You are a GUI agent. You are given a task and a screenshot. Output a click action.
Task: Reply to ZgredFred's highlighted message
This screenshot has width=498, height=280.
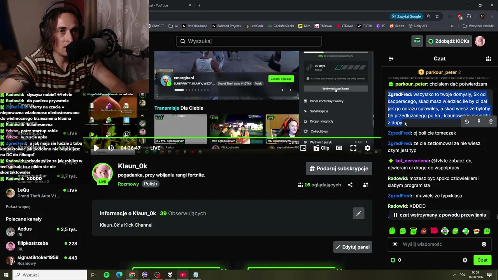pyautogui.click(x=467, y=122)
